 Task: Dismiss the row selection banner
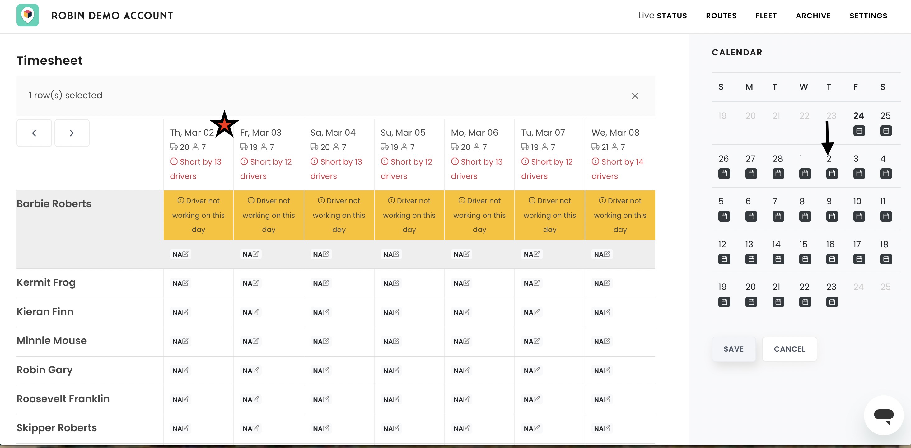(635, 96)
